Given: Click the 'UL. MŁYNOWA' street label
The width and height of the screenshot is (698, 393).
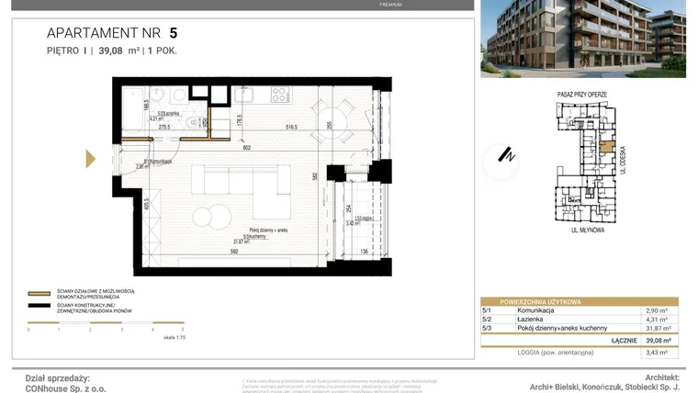Looking at the screenshot, I should [588, 230].
